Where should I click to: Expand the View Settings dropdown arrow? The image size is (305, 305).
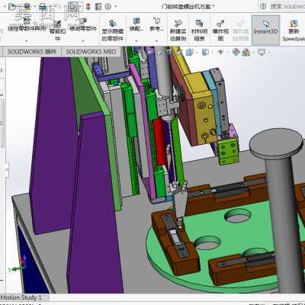coord(269,53)
